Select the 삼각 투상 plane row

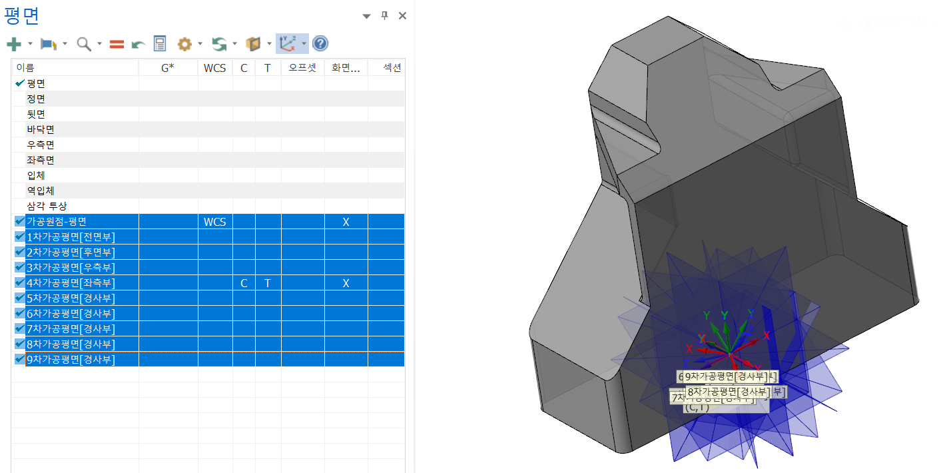pos(208,206)
